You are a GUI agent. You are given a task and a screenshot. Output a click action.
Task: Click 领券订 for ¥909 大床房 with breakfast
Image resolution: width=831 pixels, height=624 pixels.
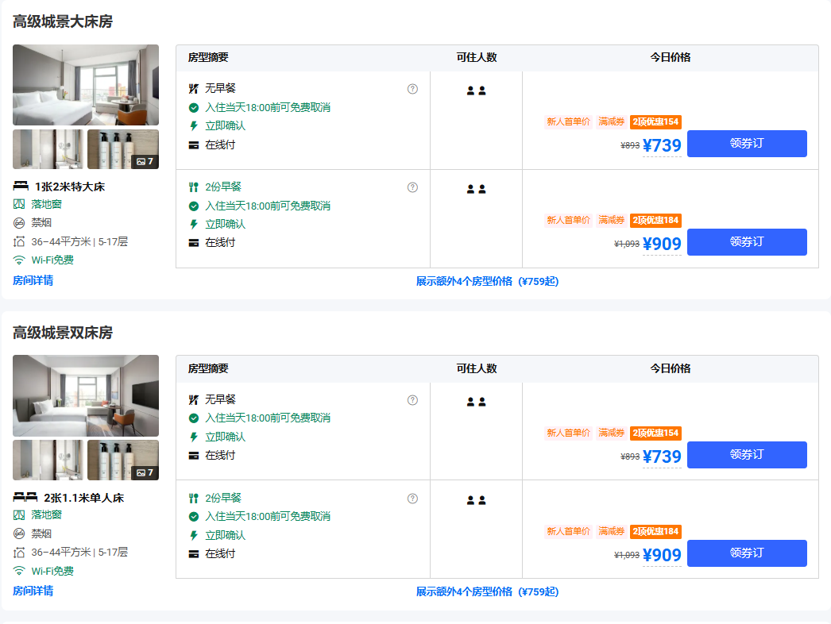[746, 242]
